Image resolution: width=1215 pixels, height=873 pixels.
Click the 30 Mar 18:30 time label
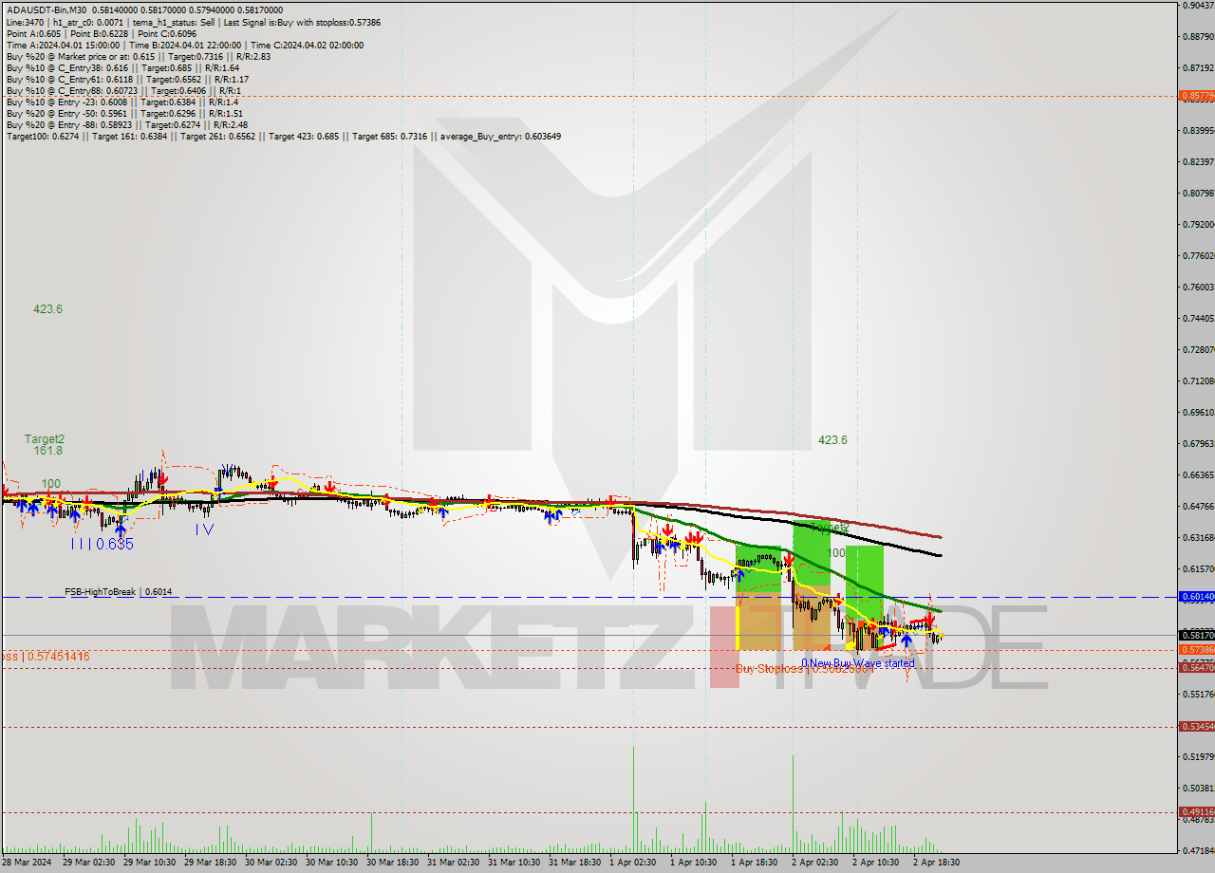pyautogui.click(x=393, y=863)
